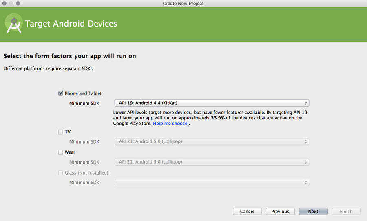The width and height of the screenshot is (367, 221).
Task: Click the Minimum SDK label under TV
Action: (x=84, y=141)
